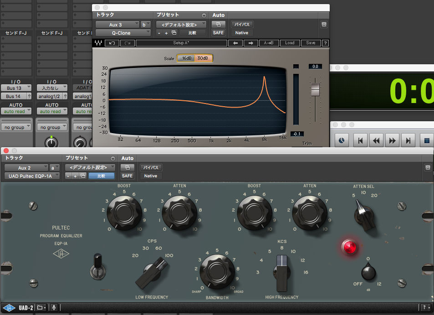This screenshot has height=315, width=434.
Task: Click target icon at Q-Clone window right
Action: tap(324, 24)
